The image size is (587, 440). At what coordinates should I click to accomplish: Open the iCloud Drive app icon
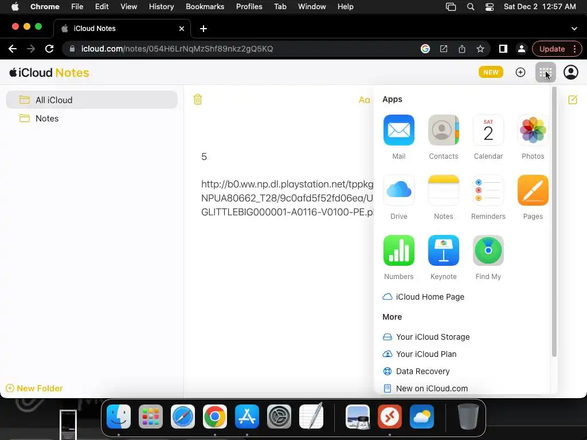click(399, 190)
